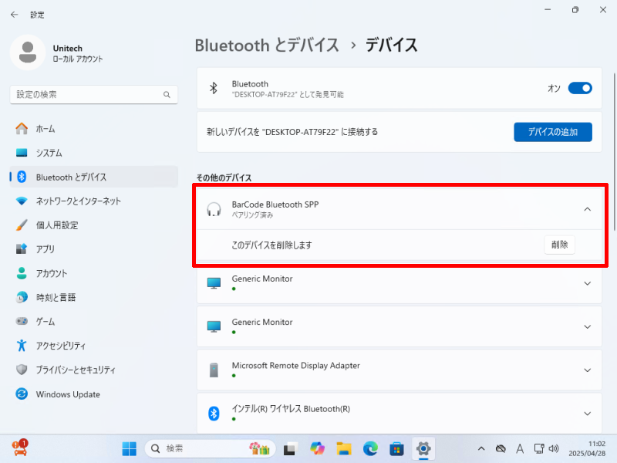Expand the first Generic Monitor entry chevron
617x463 pixels.
pos(587,283)
